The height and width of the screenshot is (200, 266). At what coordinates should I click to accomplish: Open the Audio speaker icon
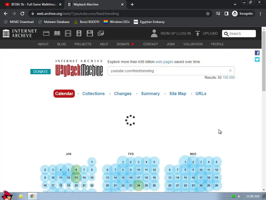79,33
